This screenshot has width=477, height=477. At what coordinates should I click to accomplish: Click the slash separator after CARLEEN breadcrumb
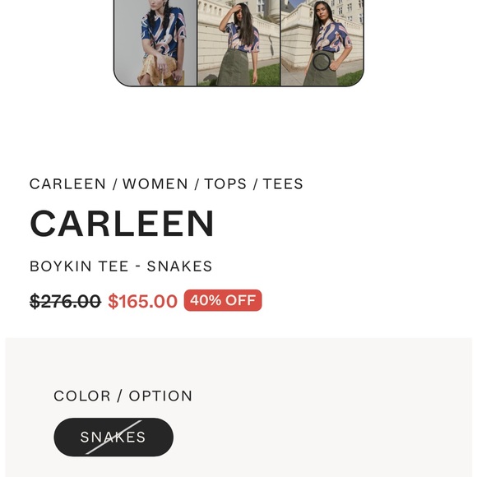[114, 184]
